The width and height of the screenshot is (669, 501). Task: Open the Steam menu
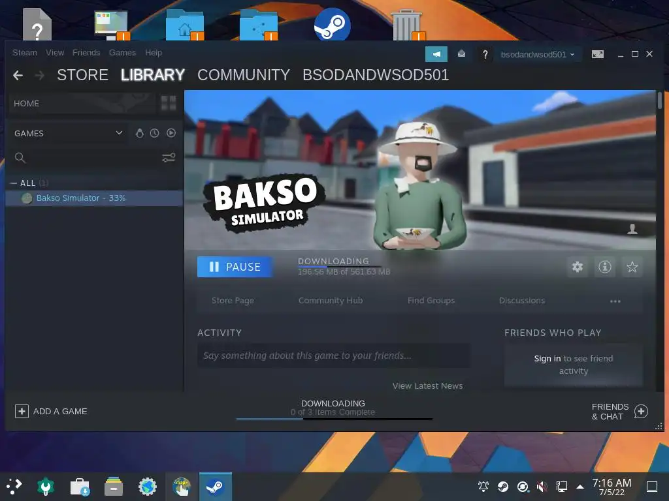25,52
